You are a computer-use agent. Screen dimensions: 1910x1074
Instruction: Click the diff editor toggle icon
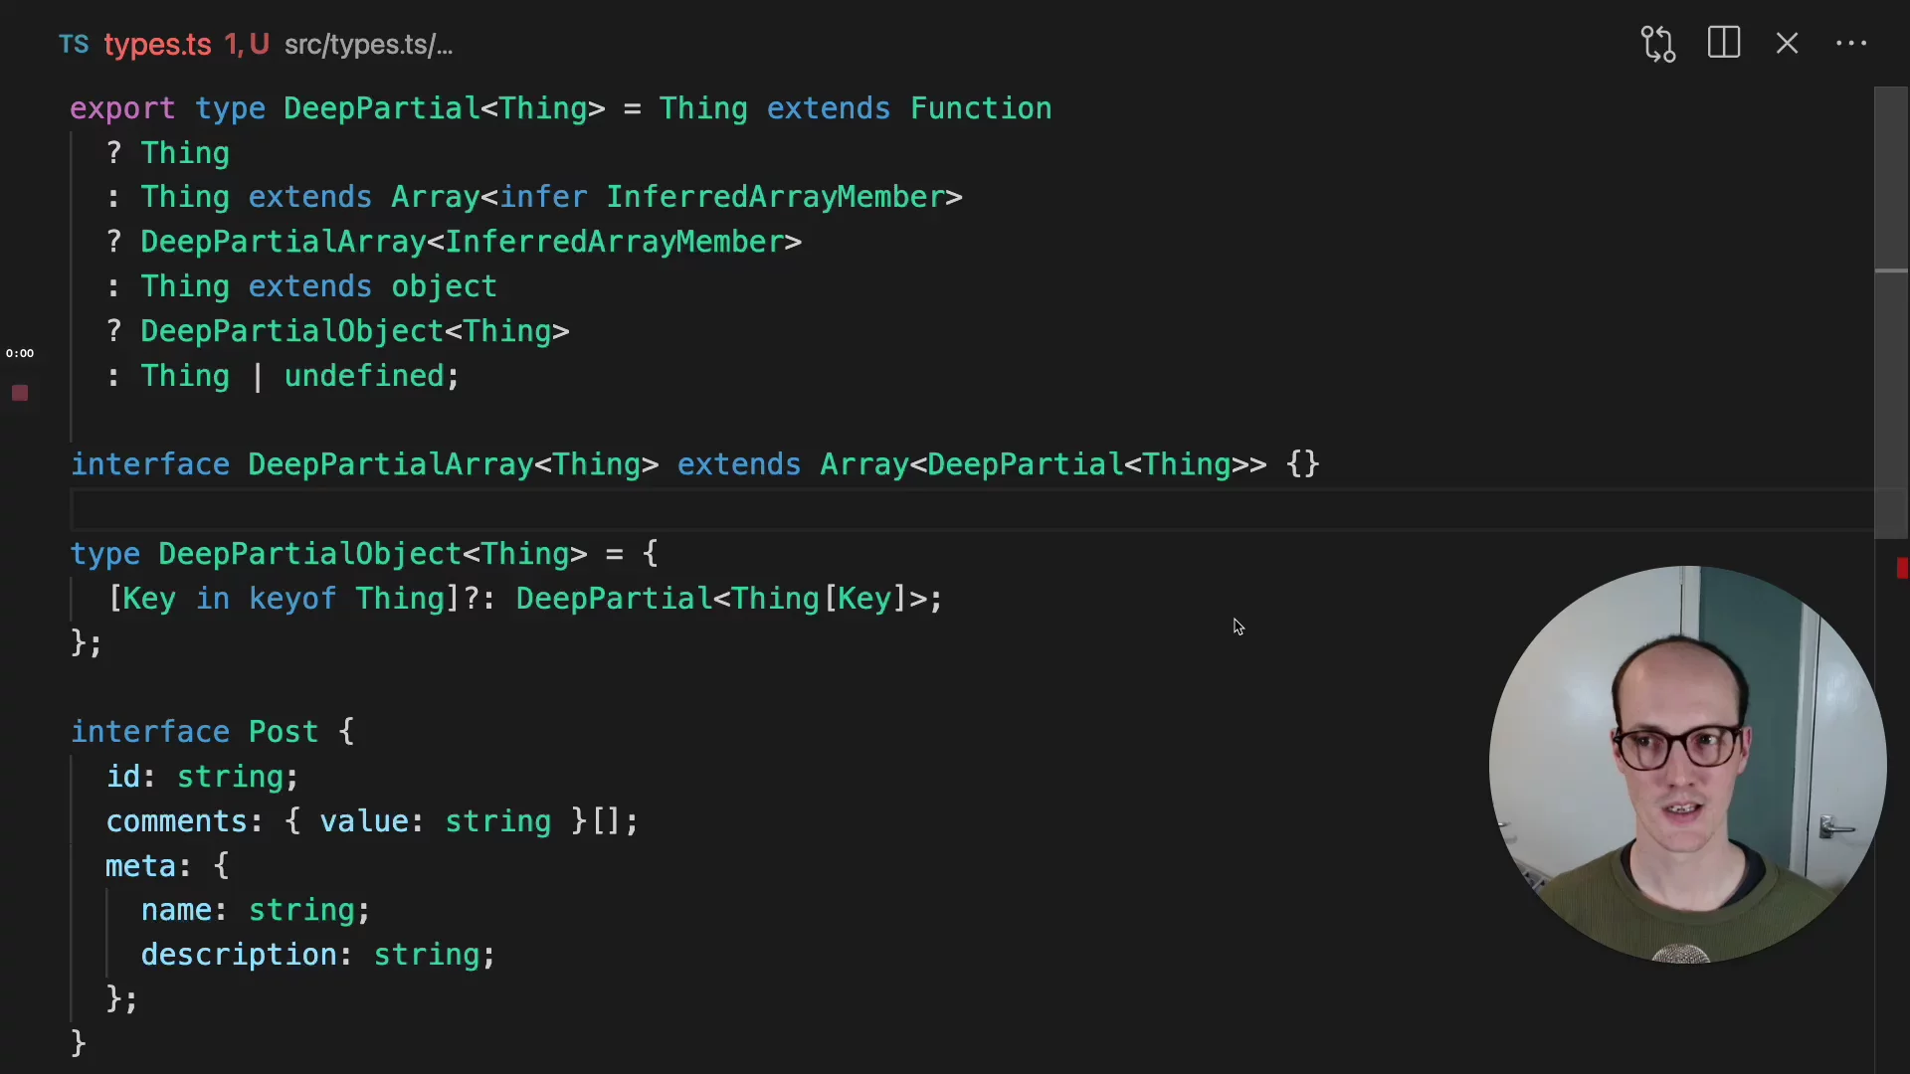1659,44
